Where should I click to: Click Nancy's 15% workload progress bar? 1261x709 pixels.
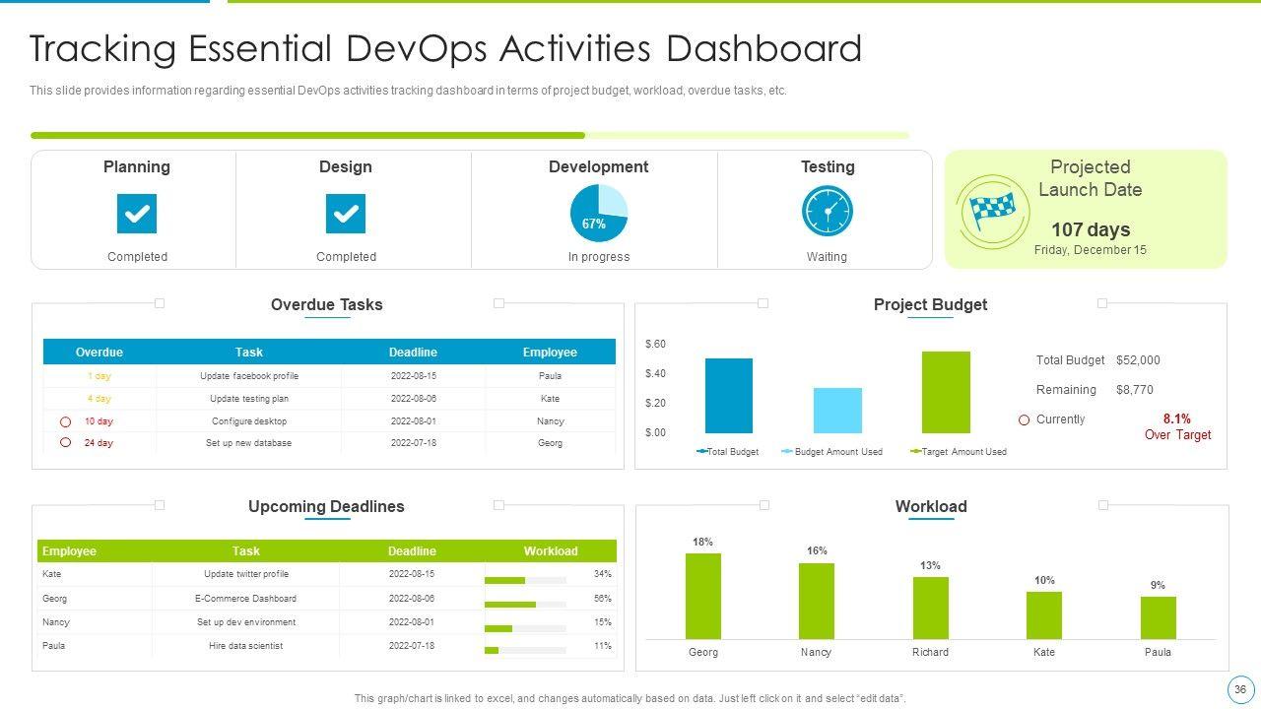(x=525, y=628)
